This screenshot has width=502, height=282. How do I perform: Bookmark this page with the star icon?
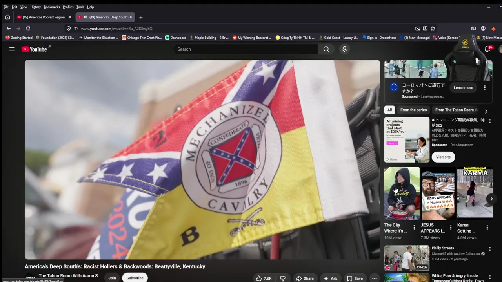tap(433, 28)
